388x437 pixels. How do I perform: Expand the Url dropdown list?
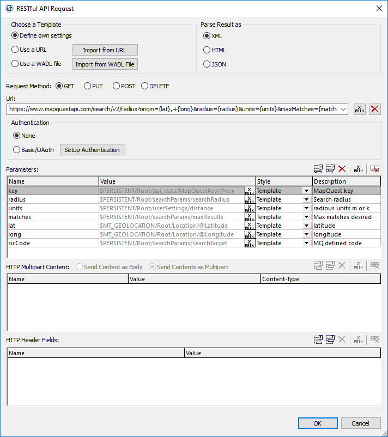tap(343, 109)
